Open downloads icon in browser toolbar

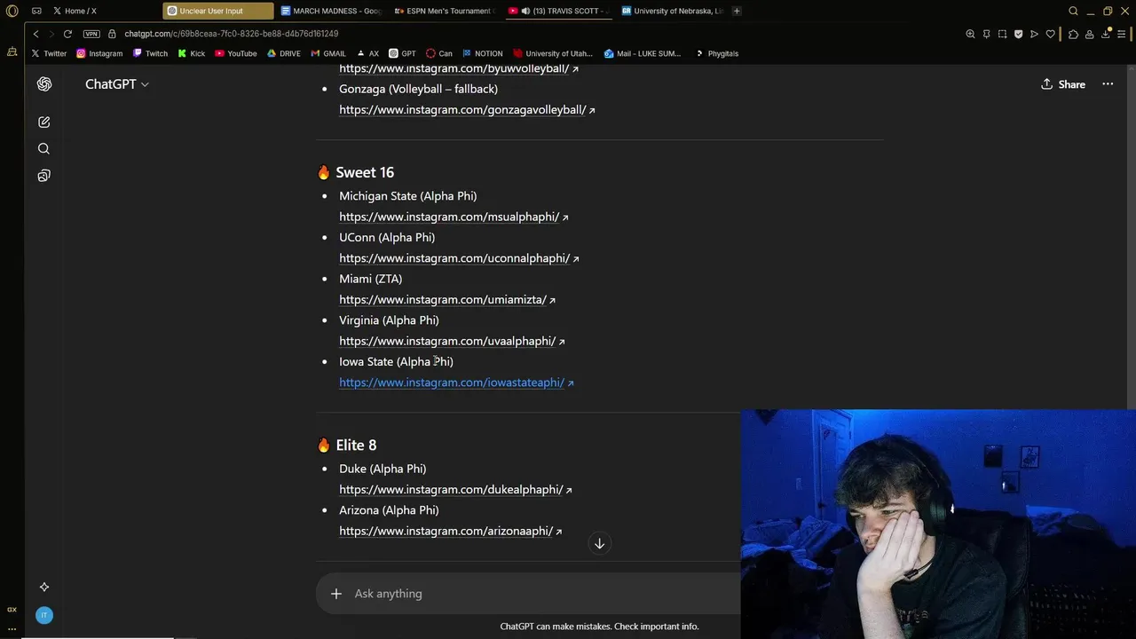(x=1107, y=34)
